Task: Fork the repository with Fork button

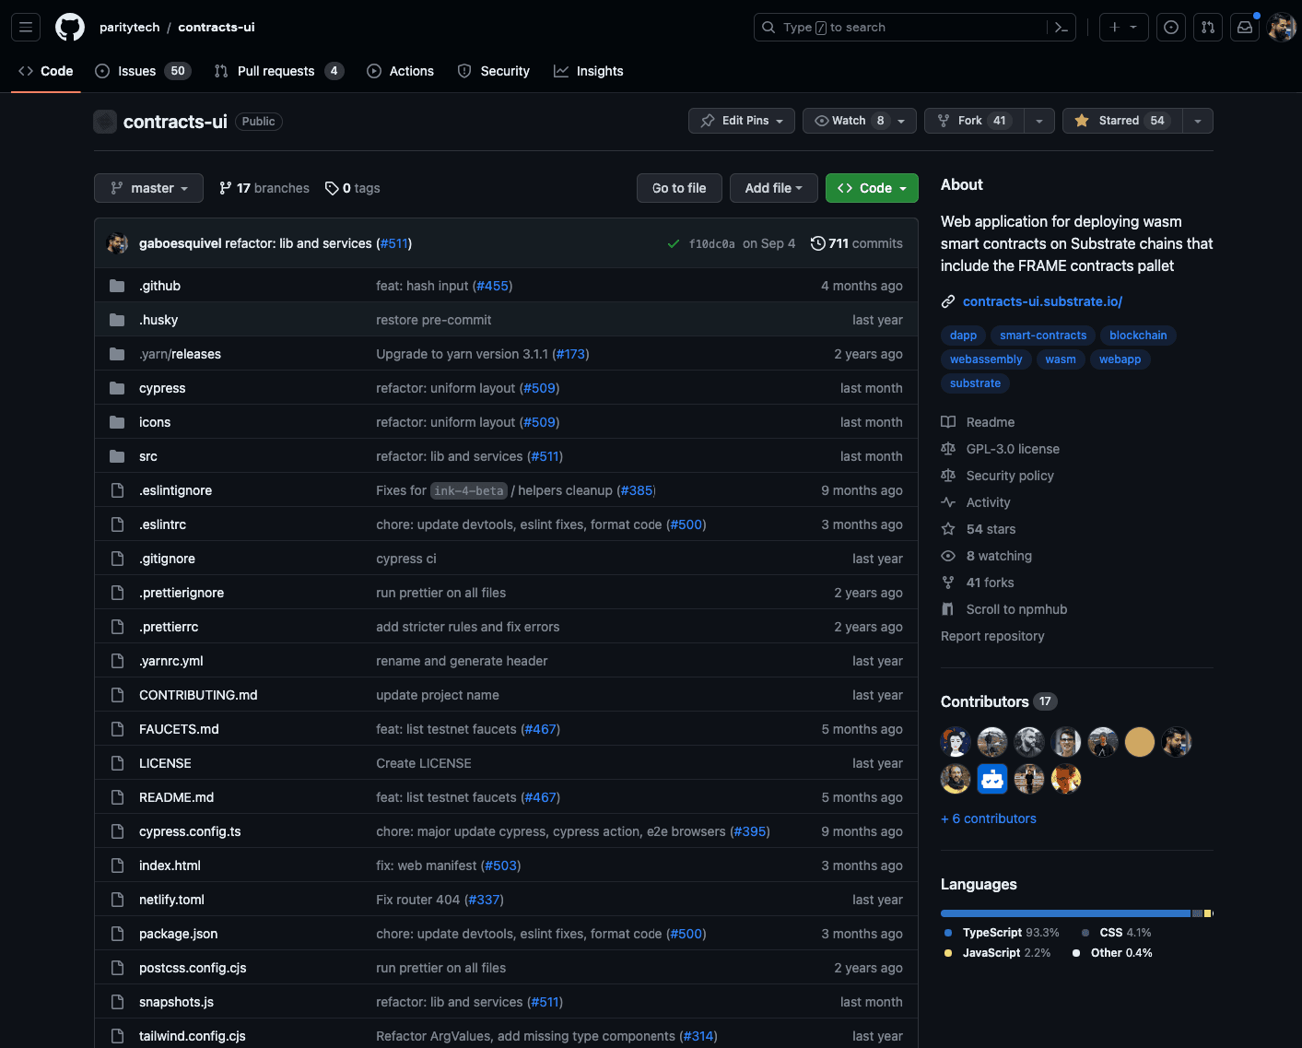Action: (x=974, y=121)
